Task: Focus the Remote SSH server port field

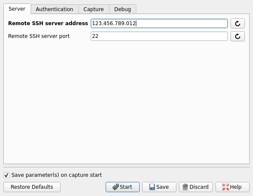Action: pyautogui.click(x=159, y=36)
